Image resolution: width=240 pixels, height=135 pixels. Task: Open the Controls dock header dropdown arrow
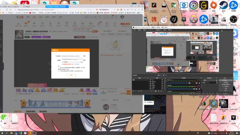pyautogui.click(x=232, y=78)
